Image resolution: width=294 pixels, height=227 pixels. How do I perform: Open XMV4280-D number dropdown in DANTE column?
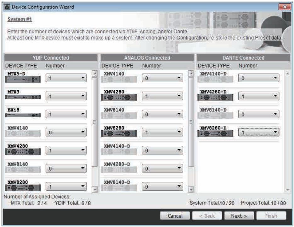click(258, 96)
